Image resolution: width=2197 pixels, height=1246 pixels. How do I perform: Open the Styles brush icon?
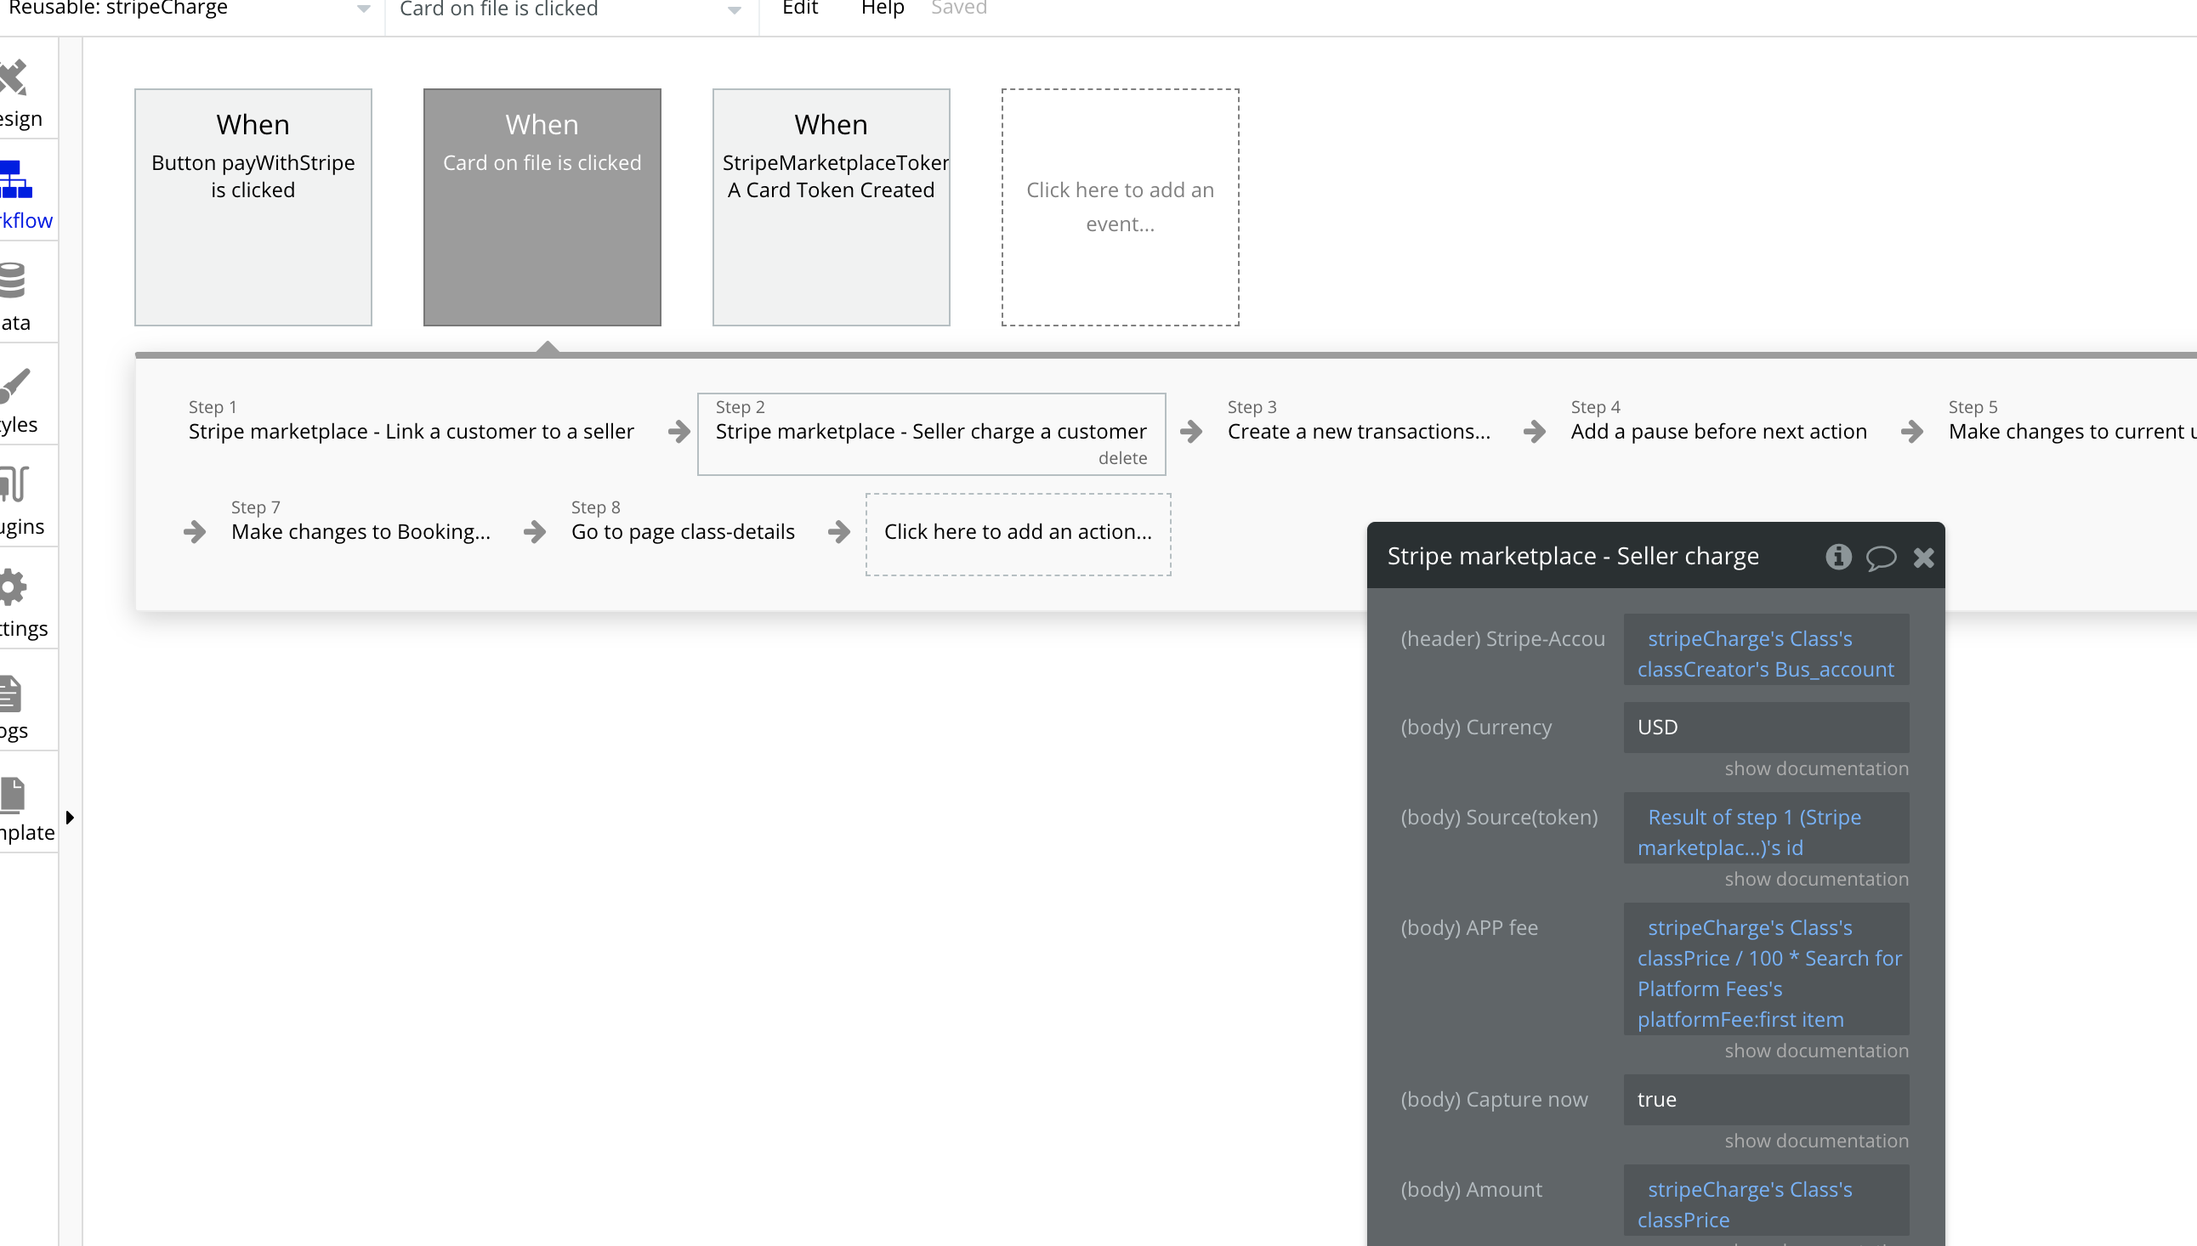click(14, 384)
